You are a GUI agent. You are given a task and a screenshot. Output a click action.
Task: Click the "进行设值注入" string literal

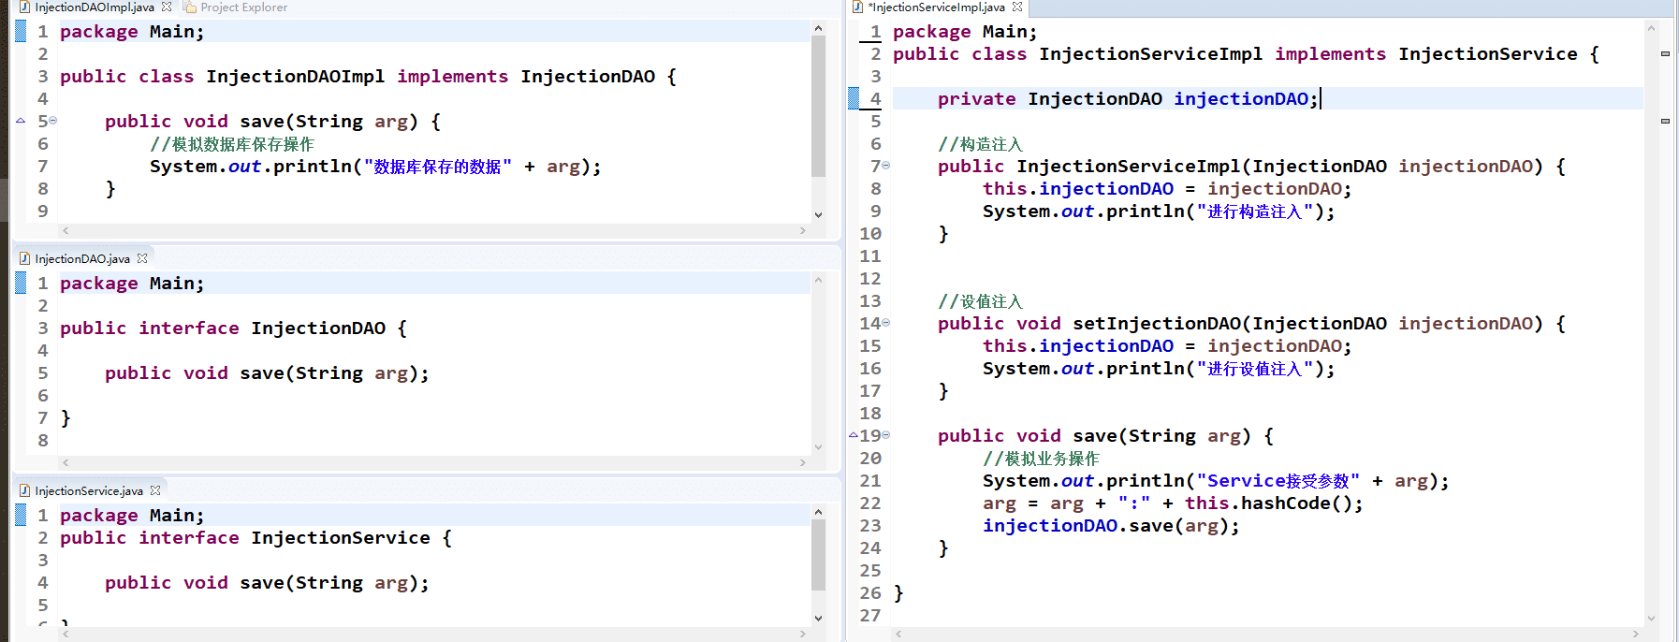coord(1255,368)
